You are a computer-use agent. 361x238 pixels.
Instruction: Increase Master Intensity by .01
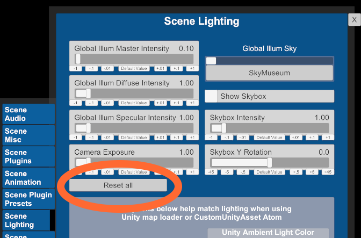pos(161,68)
